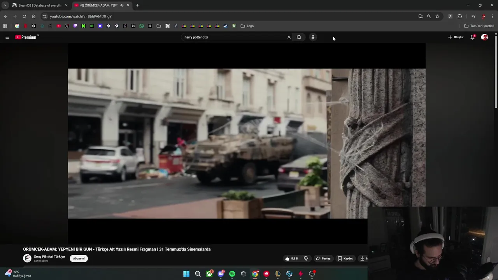Open the media controls toolbar button
This screenshot has width=498, height=280.
473,16
